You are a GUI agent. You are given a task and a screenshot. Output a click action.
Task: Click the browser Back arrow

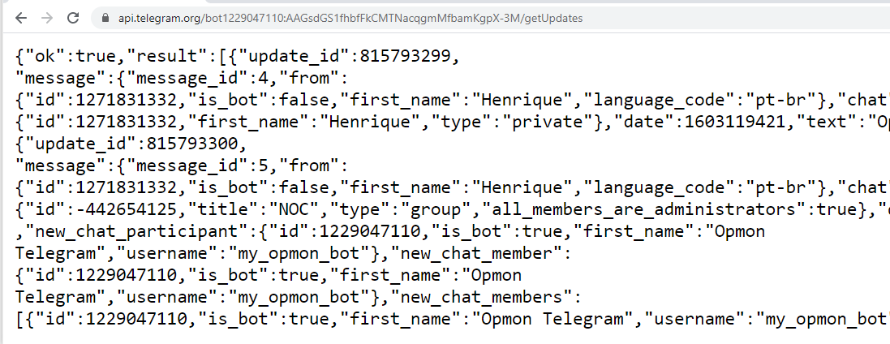21,17
